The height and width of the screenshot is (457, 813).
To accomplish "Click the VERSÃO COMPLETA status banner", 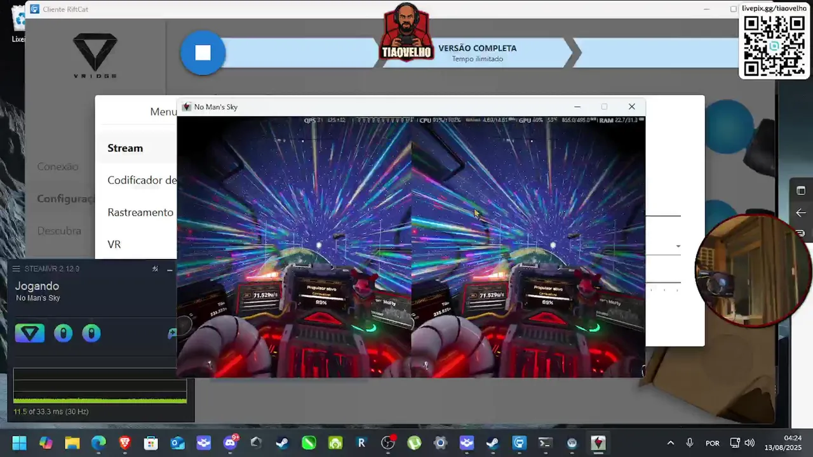I will pyautogui.click(x=478, y=53).
